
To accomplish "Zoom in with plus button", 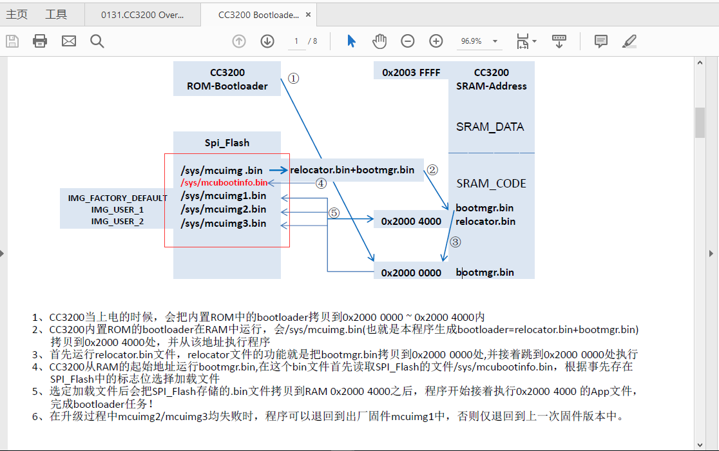I will click(x=436, y=41).
